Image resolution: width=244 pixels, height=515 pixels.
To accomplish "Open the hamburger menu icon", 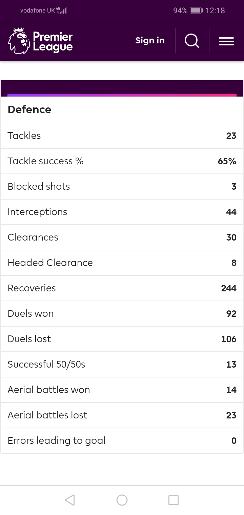I will pos(226,41).
